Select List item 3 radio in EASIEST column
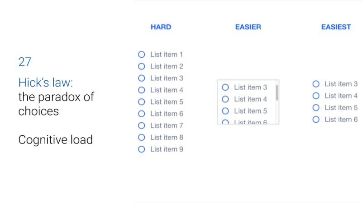The height and width of the screenshot is (203, 362). click(x=316, y=84)
